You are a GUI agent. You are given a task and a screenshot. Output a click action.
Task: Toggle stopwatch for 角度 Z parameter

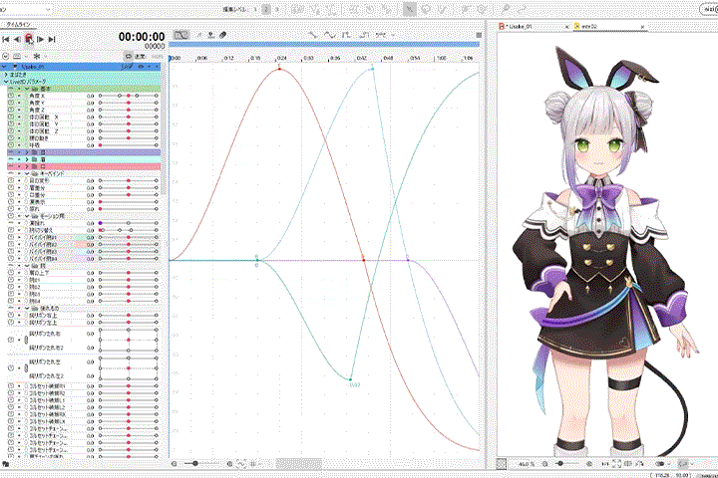point(11,111)
